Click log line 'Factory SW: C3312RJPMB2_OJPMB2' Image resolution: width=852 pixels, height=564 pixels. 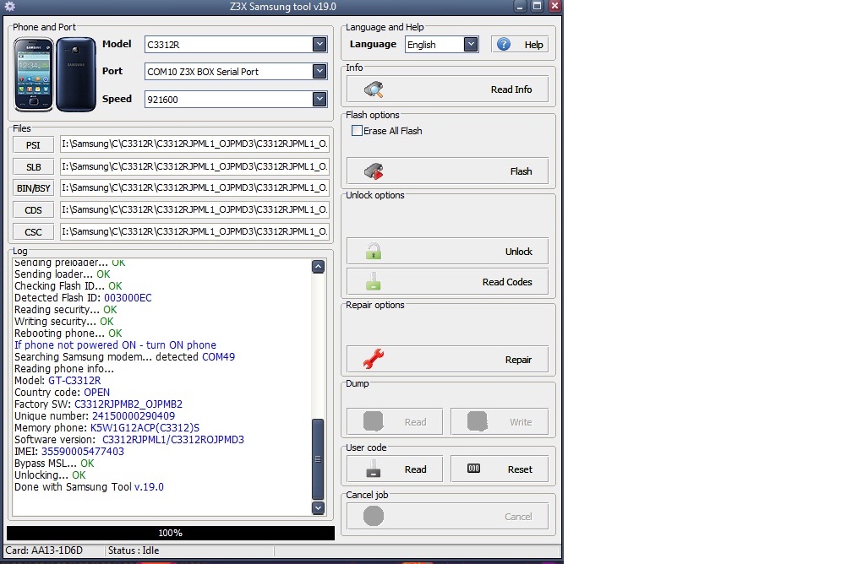point(98,404)
